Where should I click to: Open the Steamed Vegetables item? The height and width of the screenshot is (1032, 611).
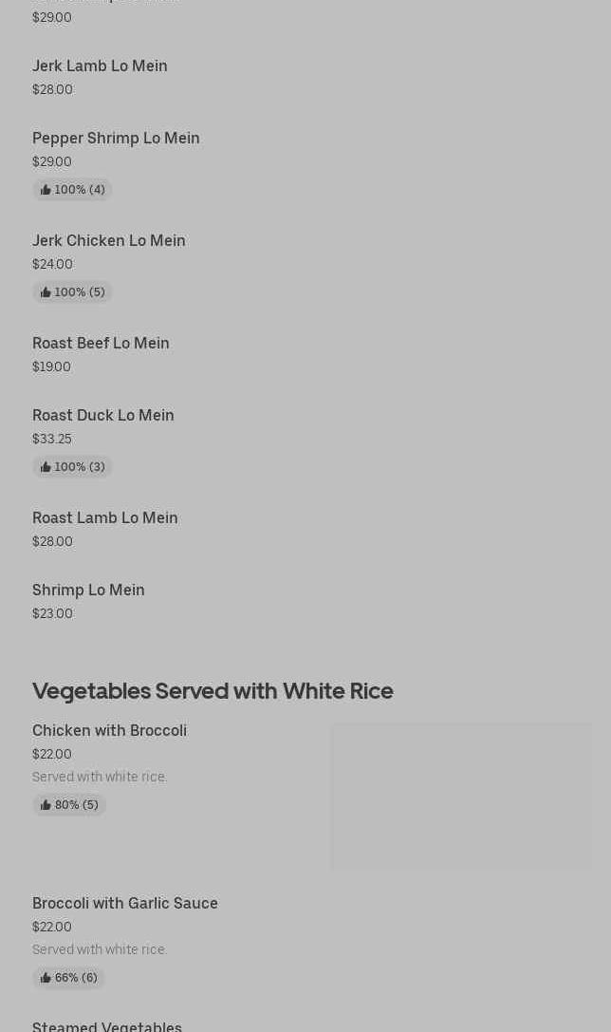click(x=107, y=1025)
